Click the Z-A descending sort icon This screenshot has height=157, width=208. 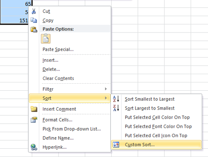(x=116, y=108)
